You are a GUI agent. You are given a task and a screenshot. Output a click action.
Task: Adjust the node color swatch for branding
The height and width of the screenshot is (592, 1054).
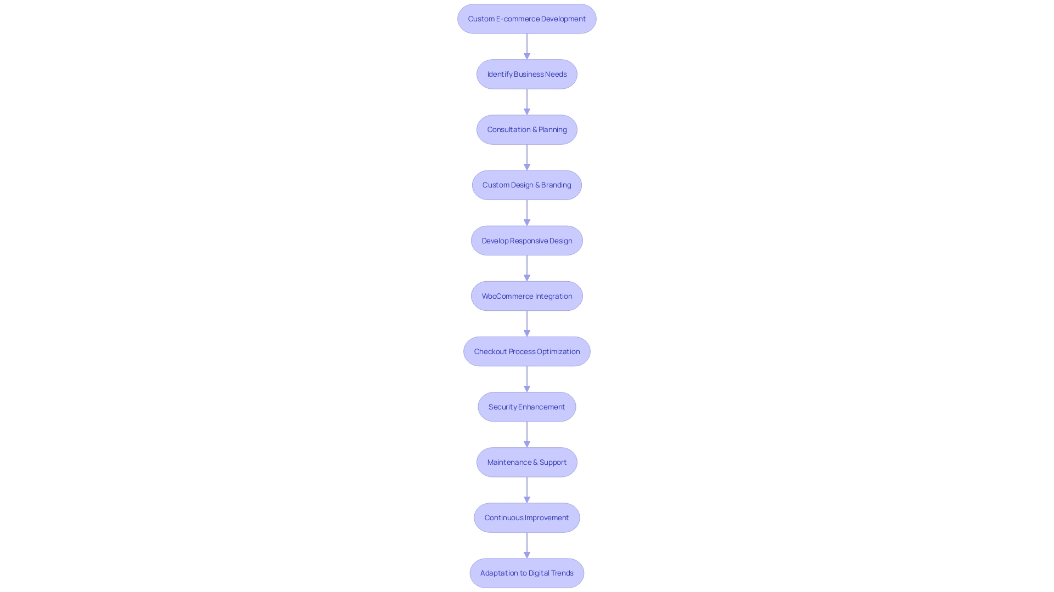coord(526,185)
